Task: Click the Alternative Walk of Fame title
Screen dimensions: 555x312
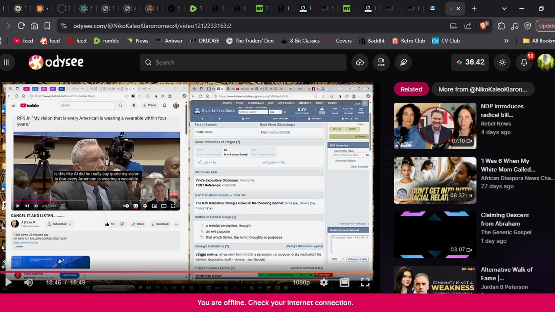Action: coord(506,274)
